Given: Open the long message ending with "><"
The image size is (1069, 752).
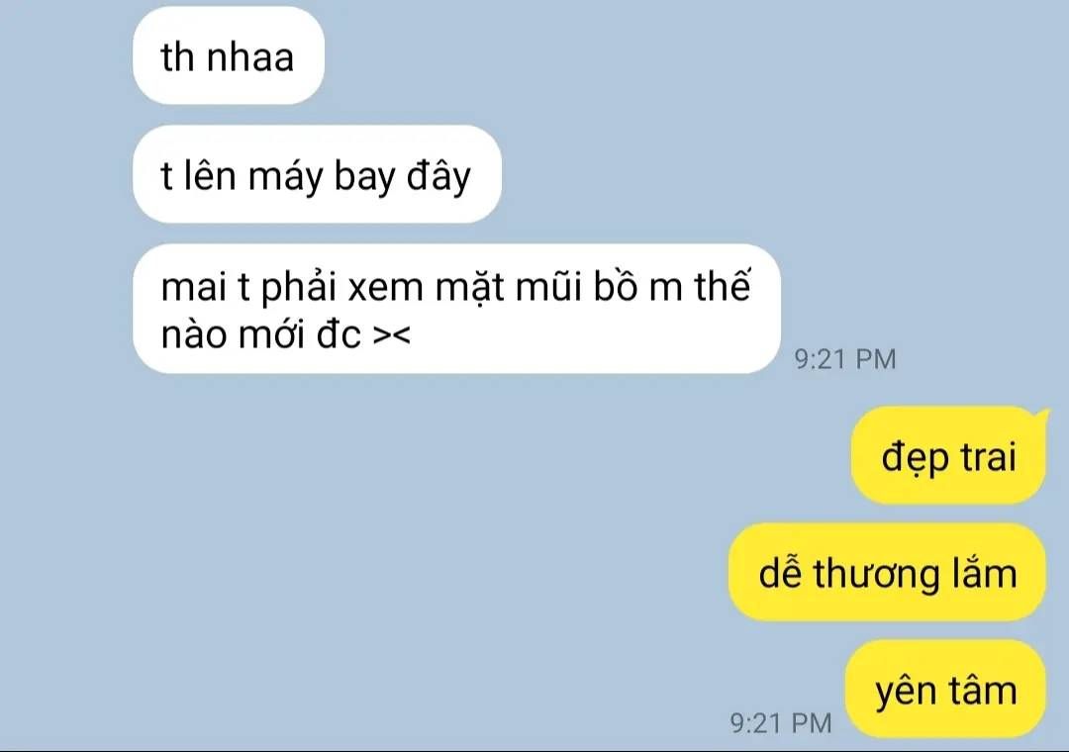Looking at the screenshot, I should pyautogui.click(x=456, y=309).
